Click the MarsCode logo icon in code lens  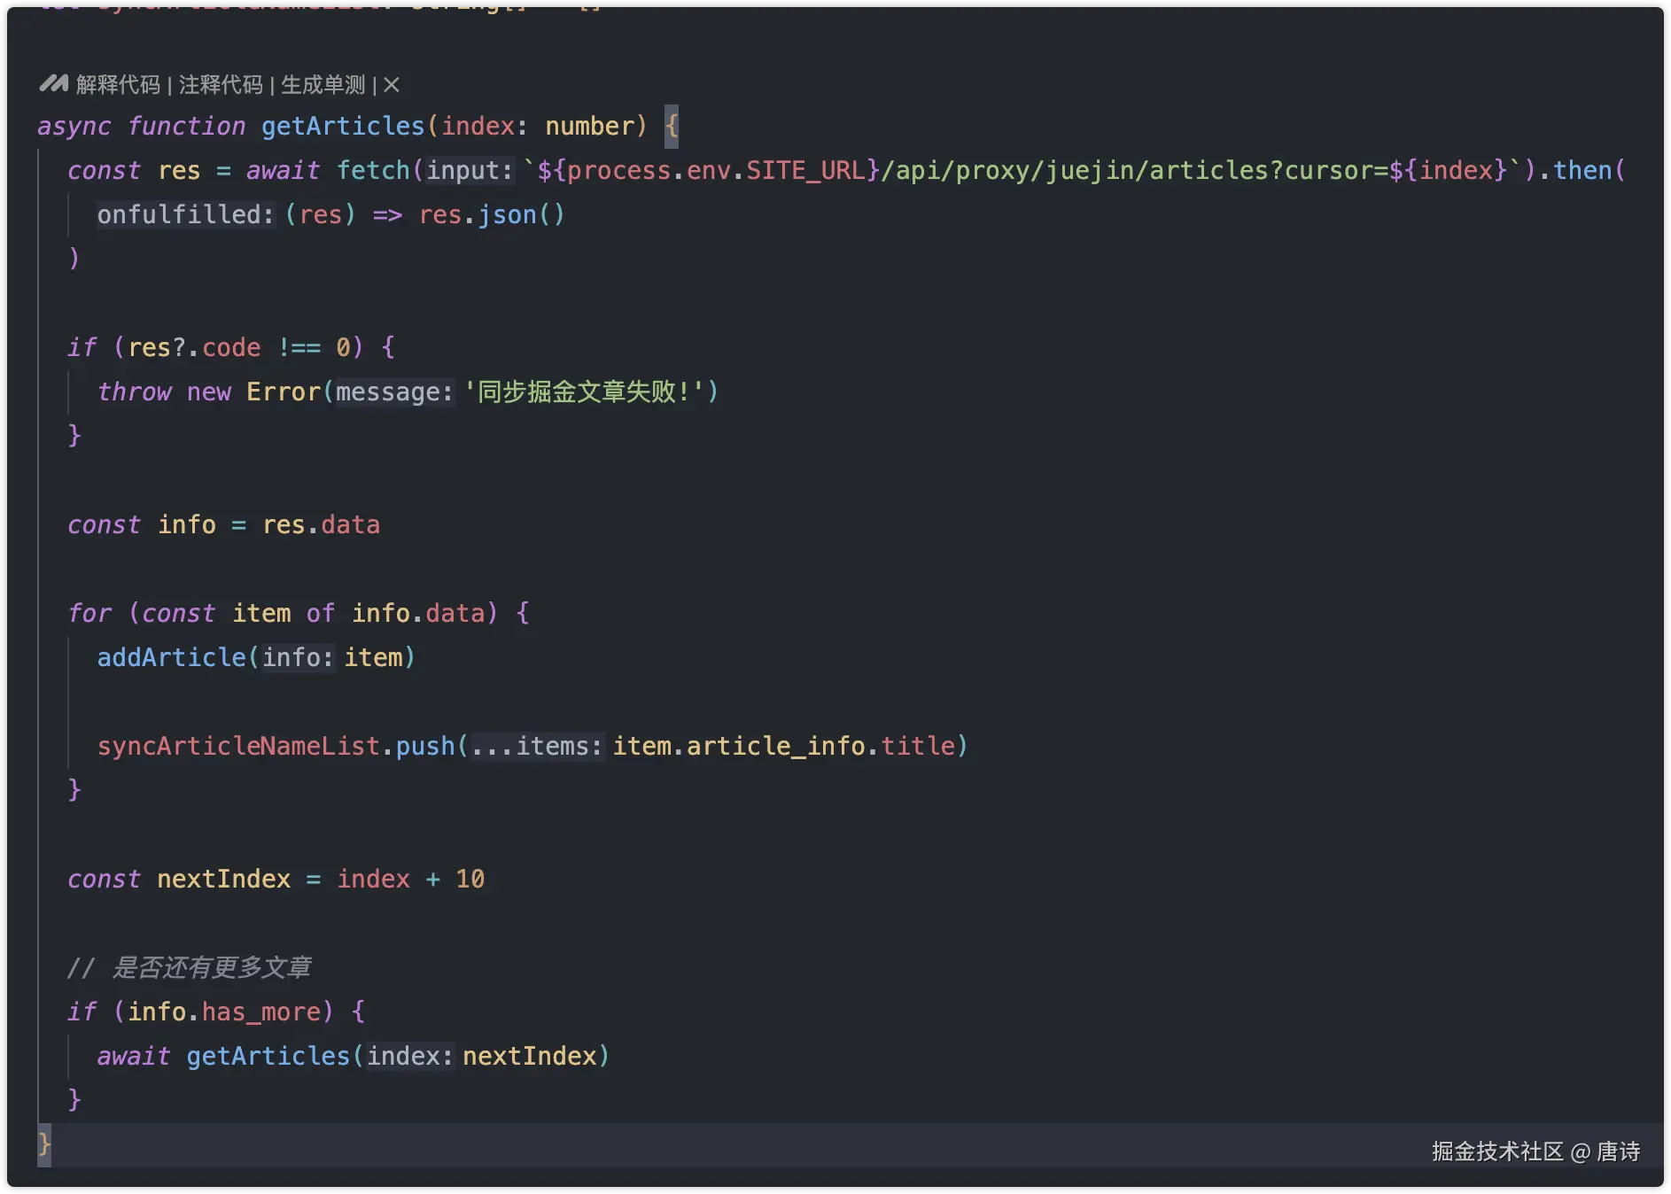54,84
